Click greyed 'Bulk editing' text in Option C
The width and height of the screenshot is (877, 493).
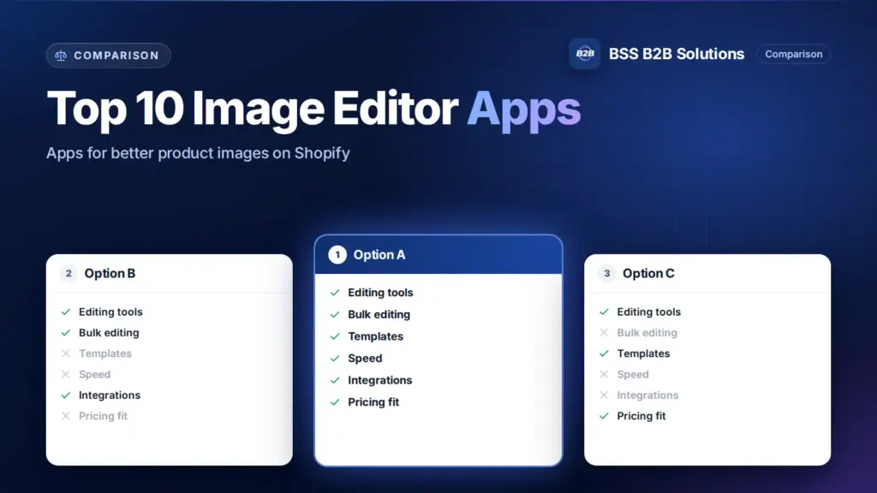647,333
